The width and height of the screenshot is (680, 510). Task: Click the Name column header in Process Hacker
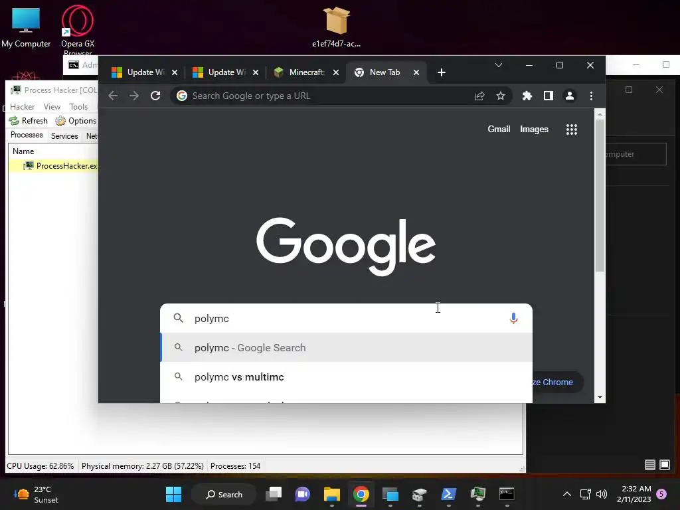pos(23,151)
